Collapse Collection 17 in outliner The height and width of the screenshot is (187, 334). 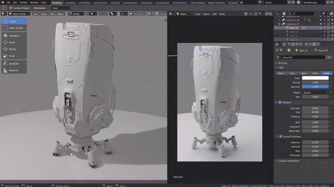coord(279,24)
